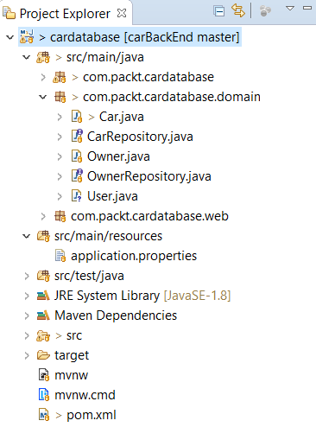Select the CarRepository.java interface icon
This screenshot has width=316, height=427.
coord(77,137)
